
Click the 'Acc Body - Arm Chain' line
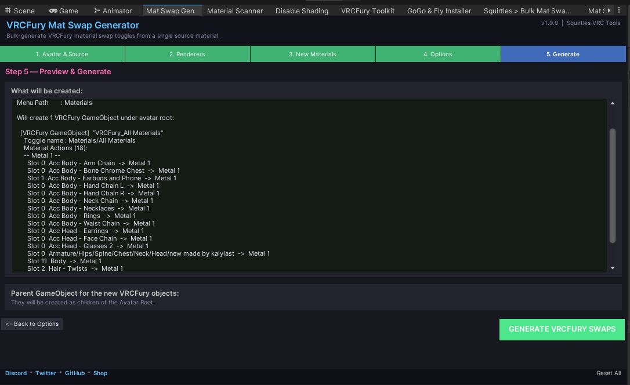[89, 163]
